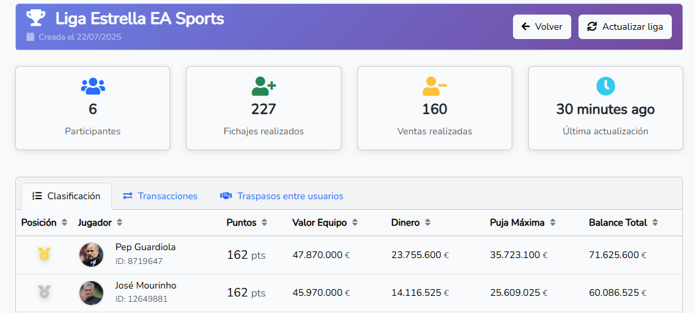Image resolution: width=695 pixels, height=313 pixels.
Task: Click the blue Participantes group icon
Action: (93, 85)
